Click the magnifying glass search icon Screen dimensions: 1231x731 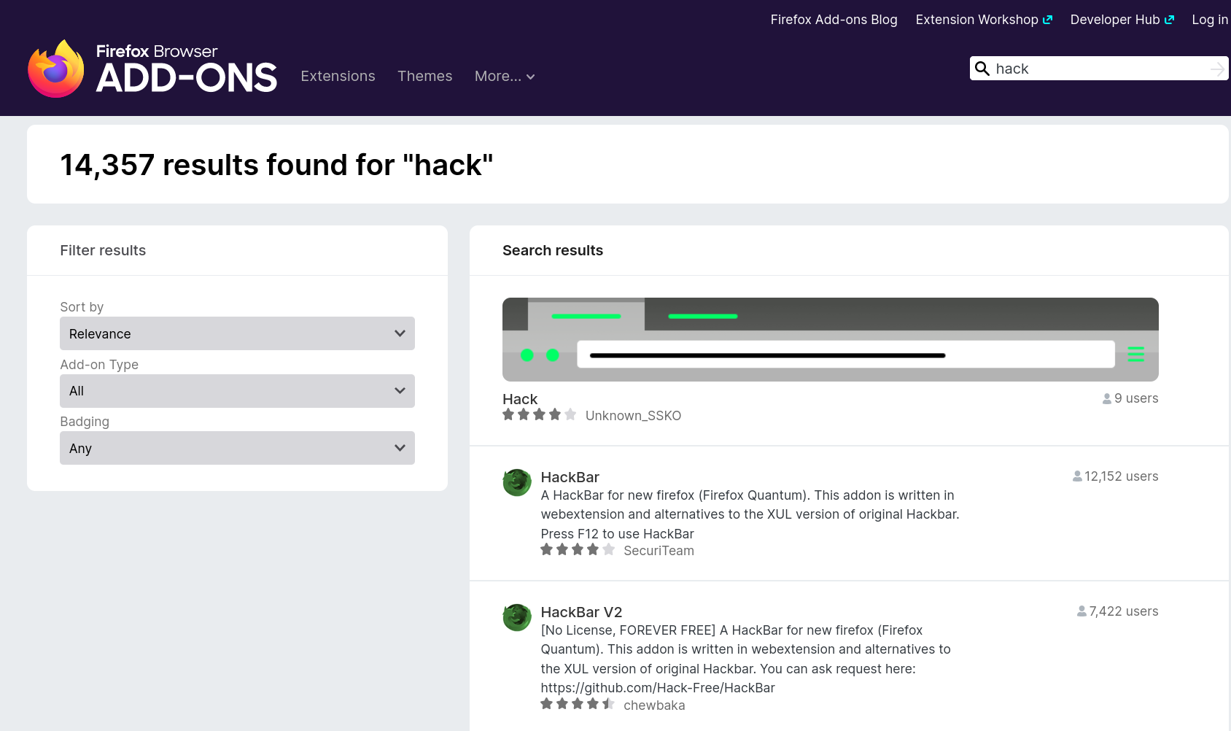tap(982, 69)
